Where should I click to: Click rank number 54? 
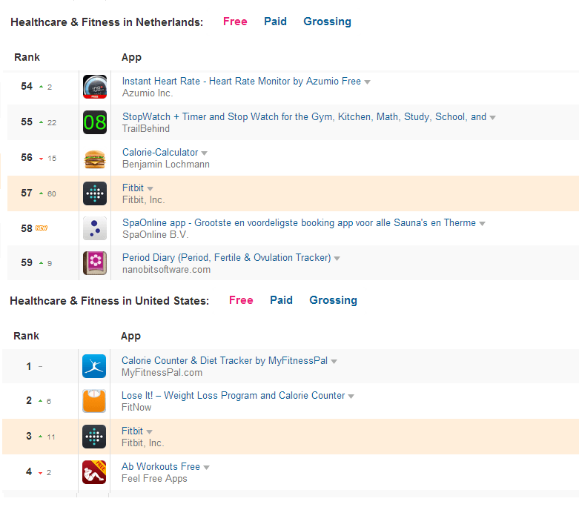[27, 87]
